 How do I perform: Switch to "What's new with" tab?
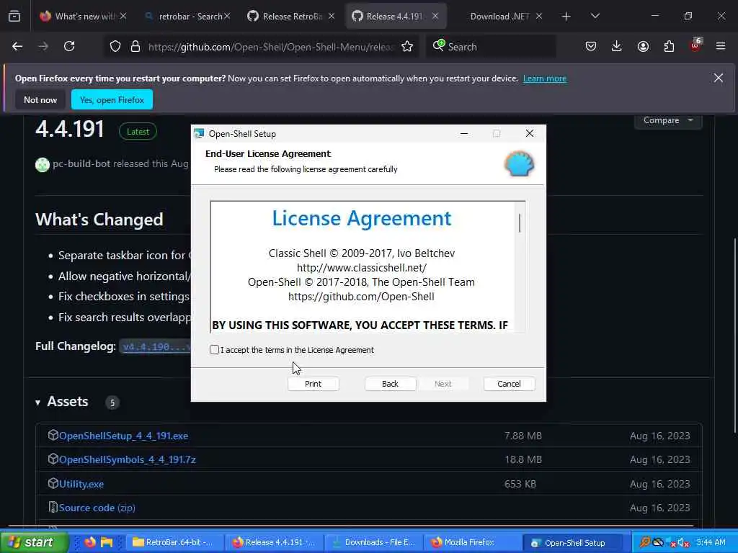point(84,17)
